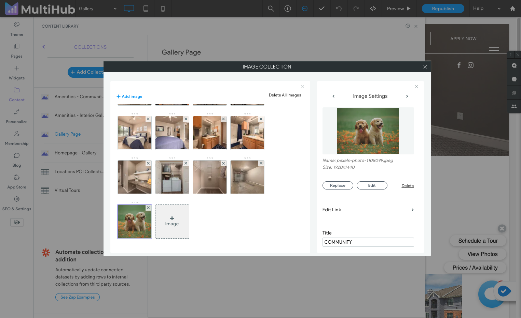Go to next image in Image Settings
Image resolution: width=521 pixels, height=318 pixels.
(407, 96)
